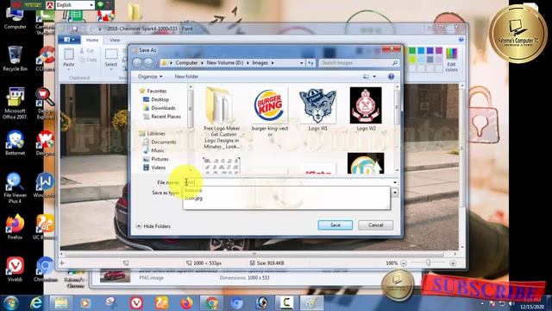Go back using the dialog's Back arrow
The height and width of the screenshot is (311, 552).
pos(137,63)
